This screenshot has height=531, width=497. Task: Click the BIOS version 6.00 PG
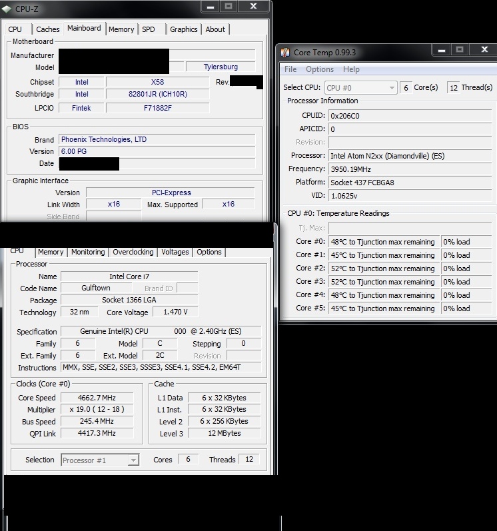pos(157,151)
